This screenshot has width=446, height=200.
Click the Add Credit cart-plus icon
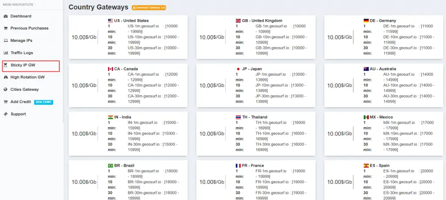[x=5, y=102]
